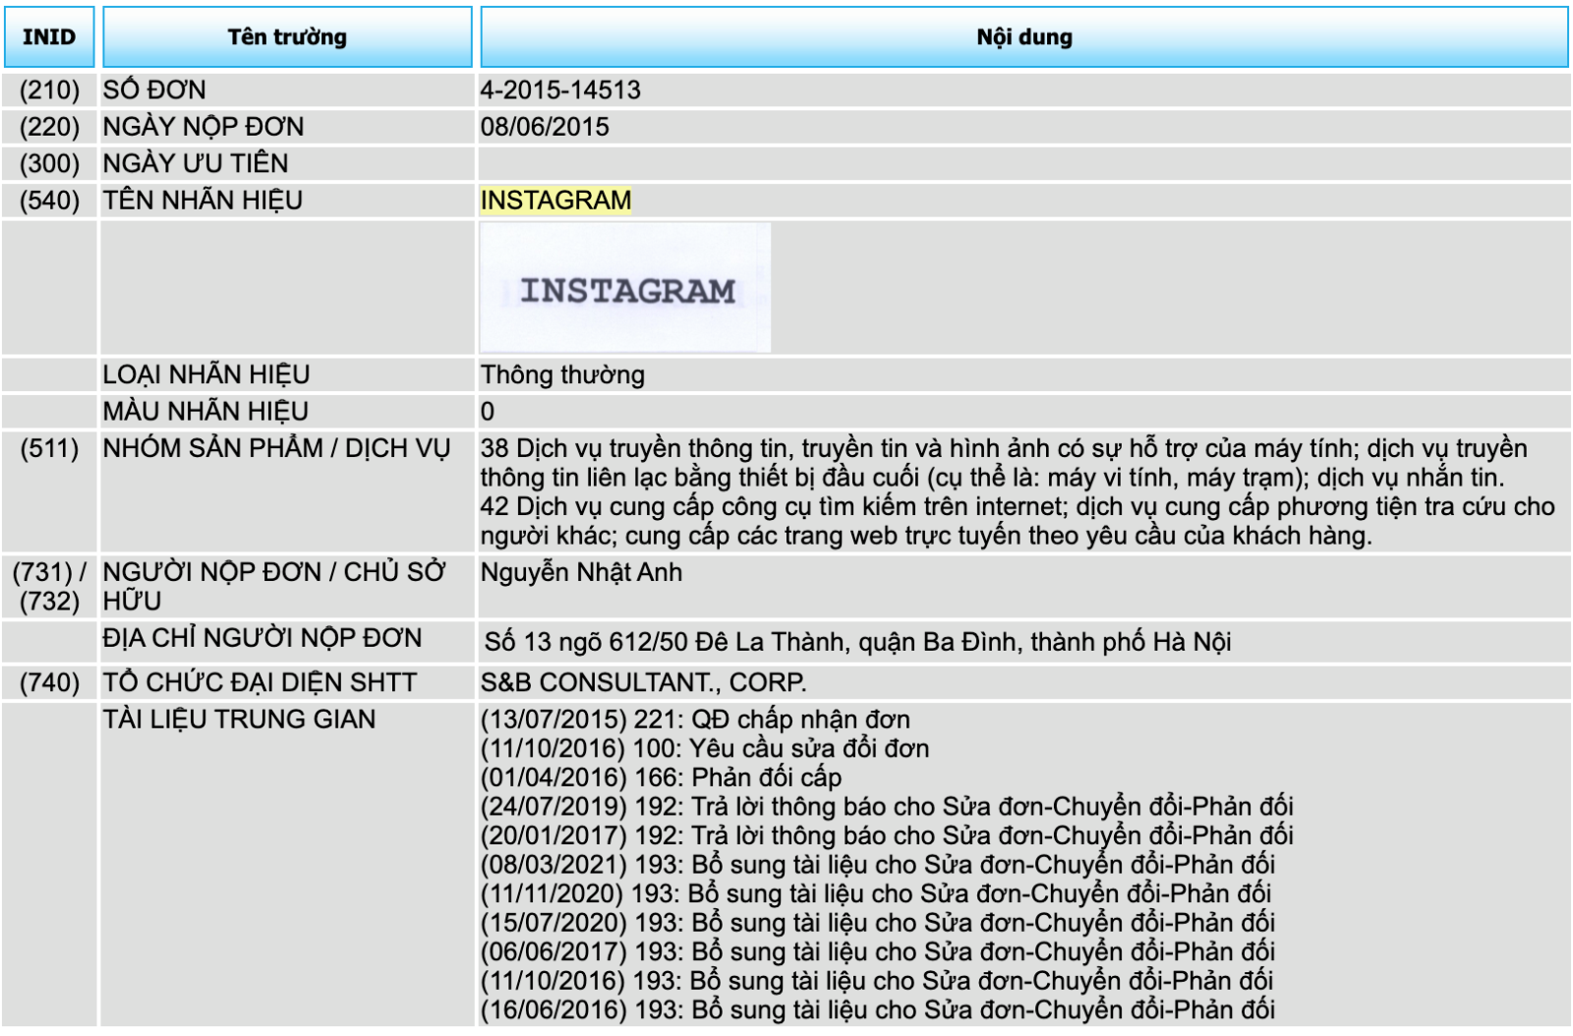Click the 16/06/2016 code 193 supplement entry
Viewport: 1573px width, 1036px height.
point(878,1009)
